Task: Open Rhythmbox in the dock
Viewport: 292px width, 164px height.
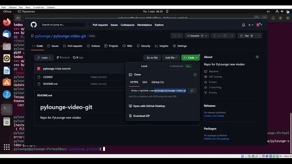Action: tap(7, 58)
